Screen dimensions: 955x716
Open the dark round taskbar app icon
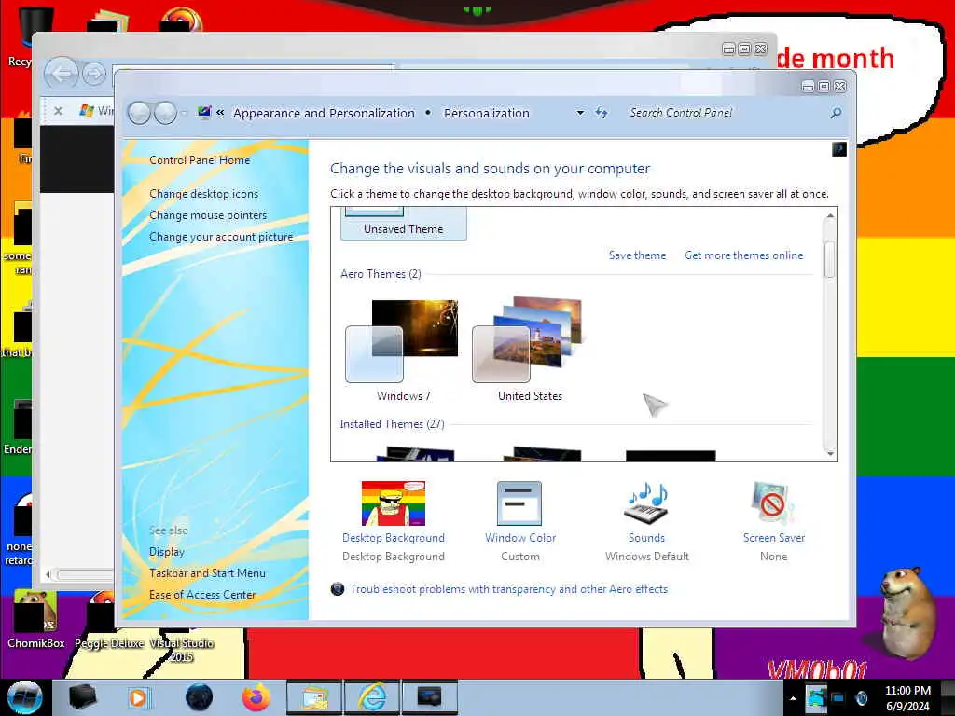point(200,697)
